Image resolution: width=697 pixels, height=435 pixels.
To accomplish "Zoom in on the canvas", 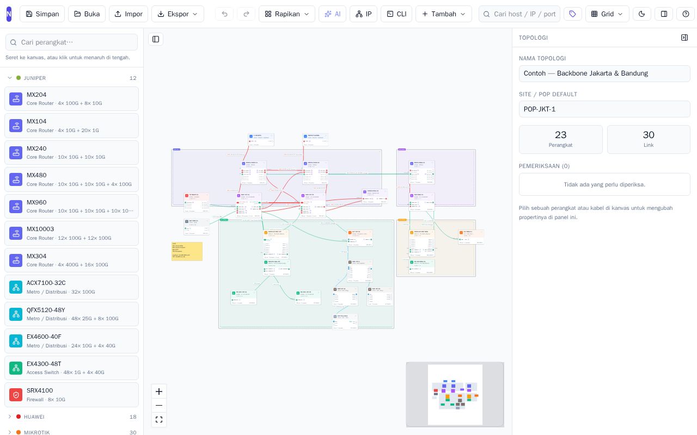I will coord(159,391).
